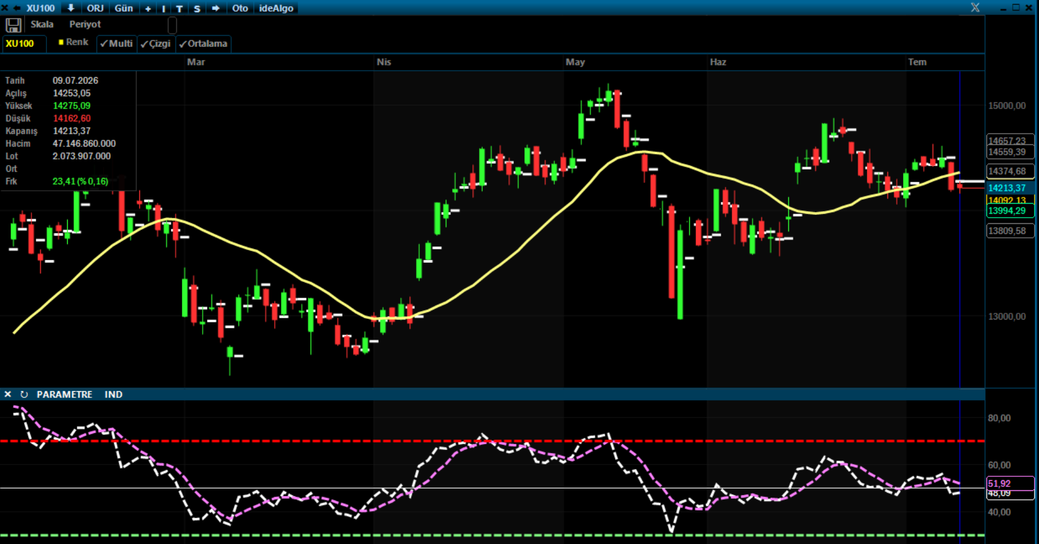Select the S toolbar button
The height and width of the screenshot is (544, 1039).
click(x=197, y=8)
